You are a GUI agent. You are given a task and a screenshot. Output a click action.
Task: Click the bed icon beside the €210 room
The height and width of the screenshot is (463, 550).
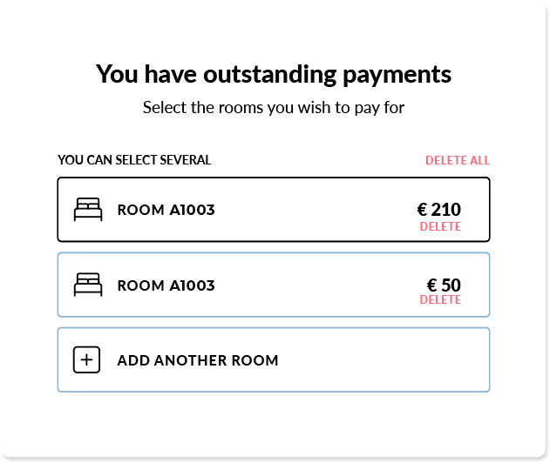(x=88, y=210)
